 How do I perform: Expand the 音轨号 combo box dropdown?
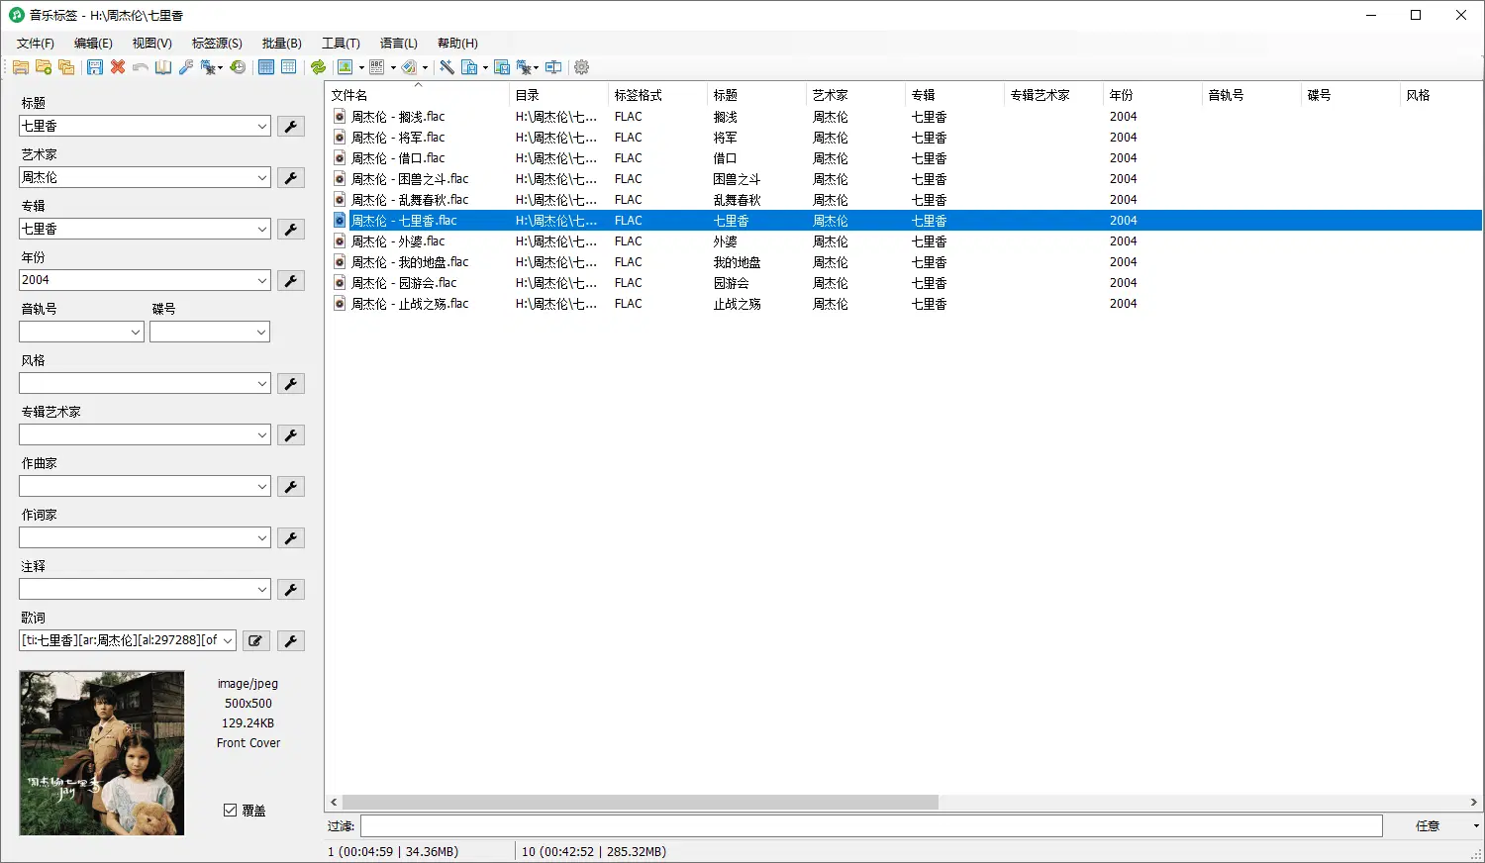point(136,333)
